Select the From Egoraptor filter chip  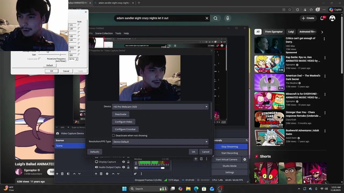point(274,32)
